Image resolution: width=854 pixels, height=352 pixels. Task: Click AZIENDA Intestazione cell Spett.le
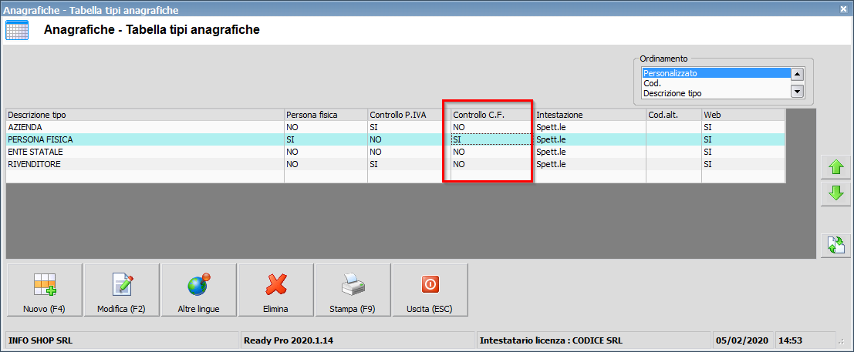590,127
